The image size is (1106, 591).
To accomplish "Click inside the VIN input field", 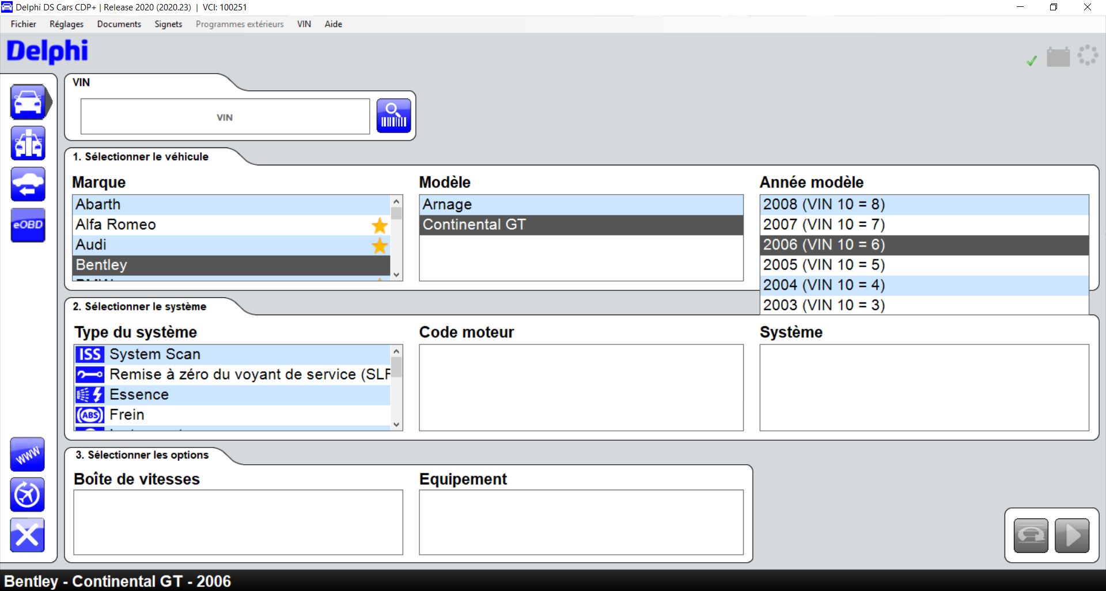I will coord(225,116).
